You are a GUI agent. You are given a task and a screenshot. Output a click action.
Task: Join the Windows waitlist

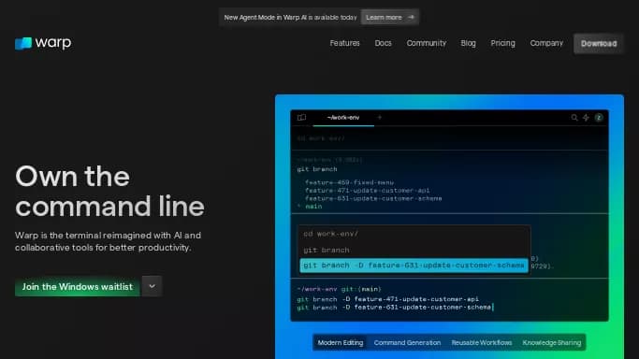coord(78,287)
